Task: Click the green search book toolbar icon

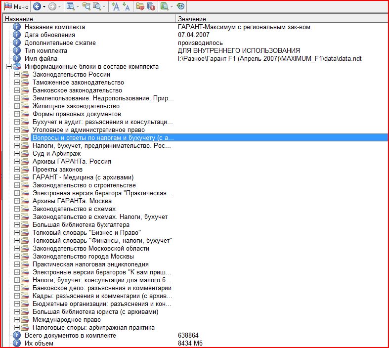Action: (164, 7)
